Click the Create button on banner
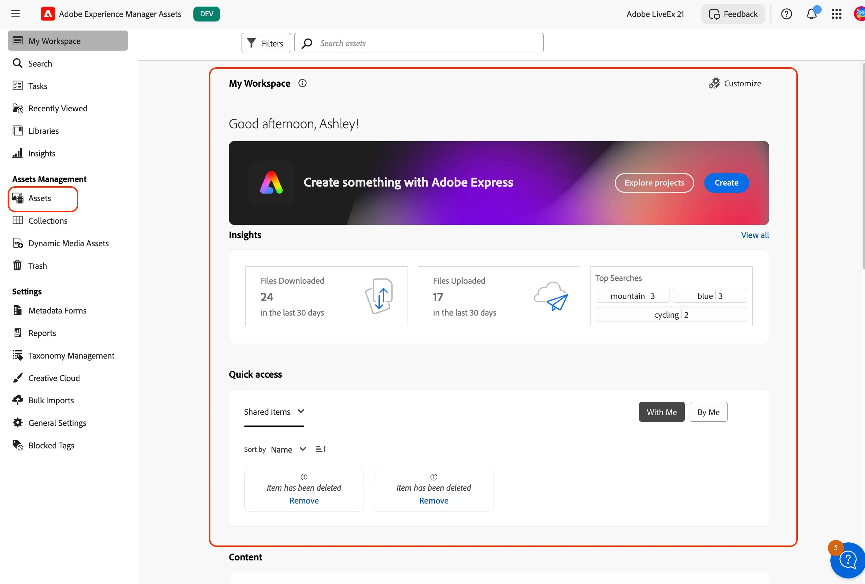 (726, 182)
